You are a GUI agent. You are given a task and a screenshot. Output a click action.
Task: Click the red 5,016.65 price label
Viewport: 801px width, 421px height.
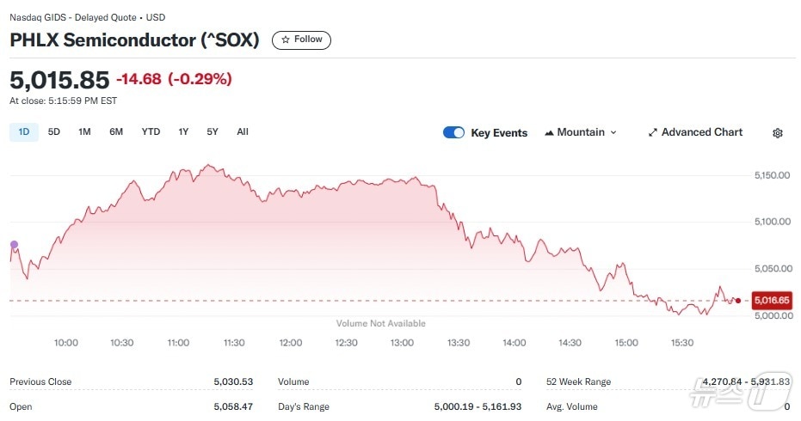[x=771, y=301]
